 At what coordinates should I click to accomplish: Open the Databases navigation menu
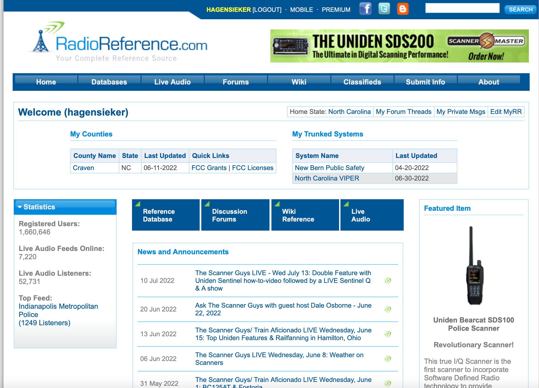click(x=109, y=82)
